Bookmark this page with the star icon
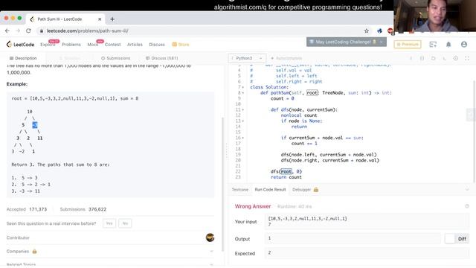476x268 pixels. 367,31
